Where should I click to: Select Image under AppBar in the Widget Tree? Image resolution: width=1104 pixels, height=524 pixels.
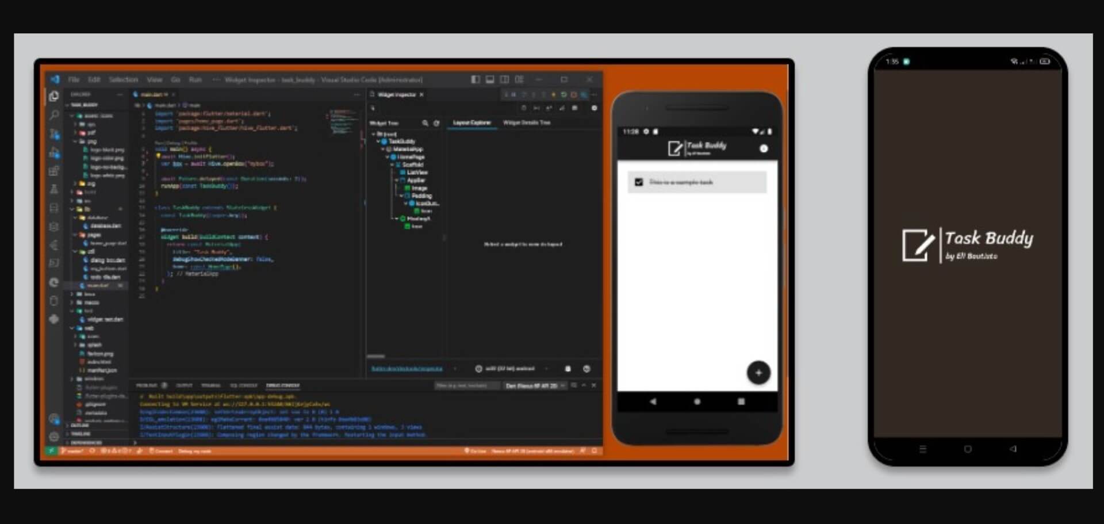click(x=419, y=188)
